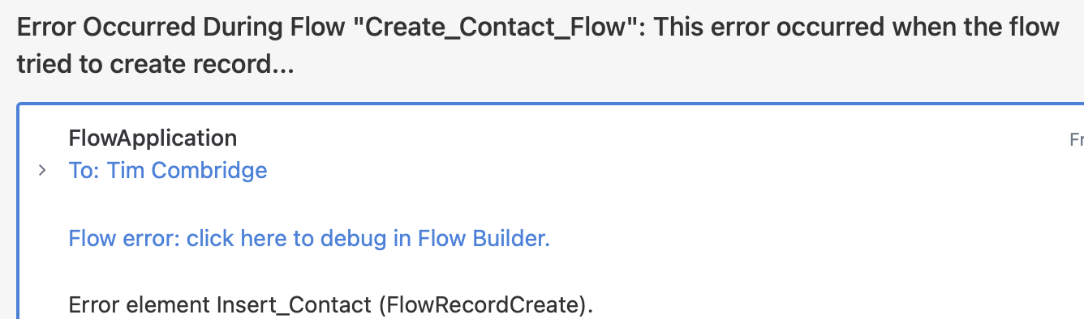1084x319 pixels.
Task: Expand the recipient details chevron
Action: pos(42,172)
